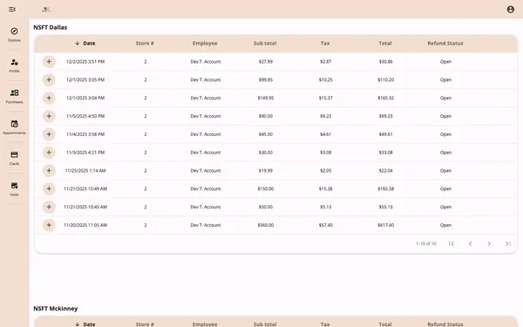The height and width of the screenshot is (327, 523).
Task: Click Dev T. Account in 11/5/2025 row
Action: point(206,116)
